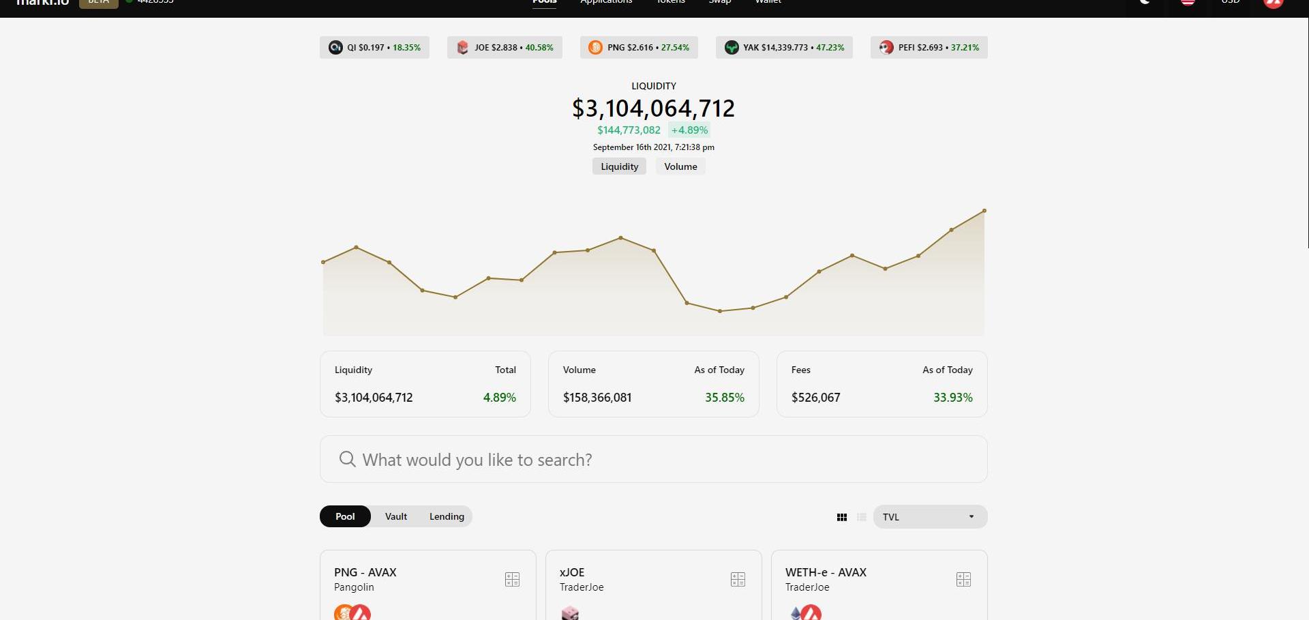Show the Volume chart
Image resolution: width=1309 pixels, height=620 pixels.
click(x=680, y=166)
